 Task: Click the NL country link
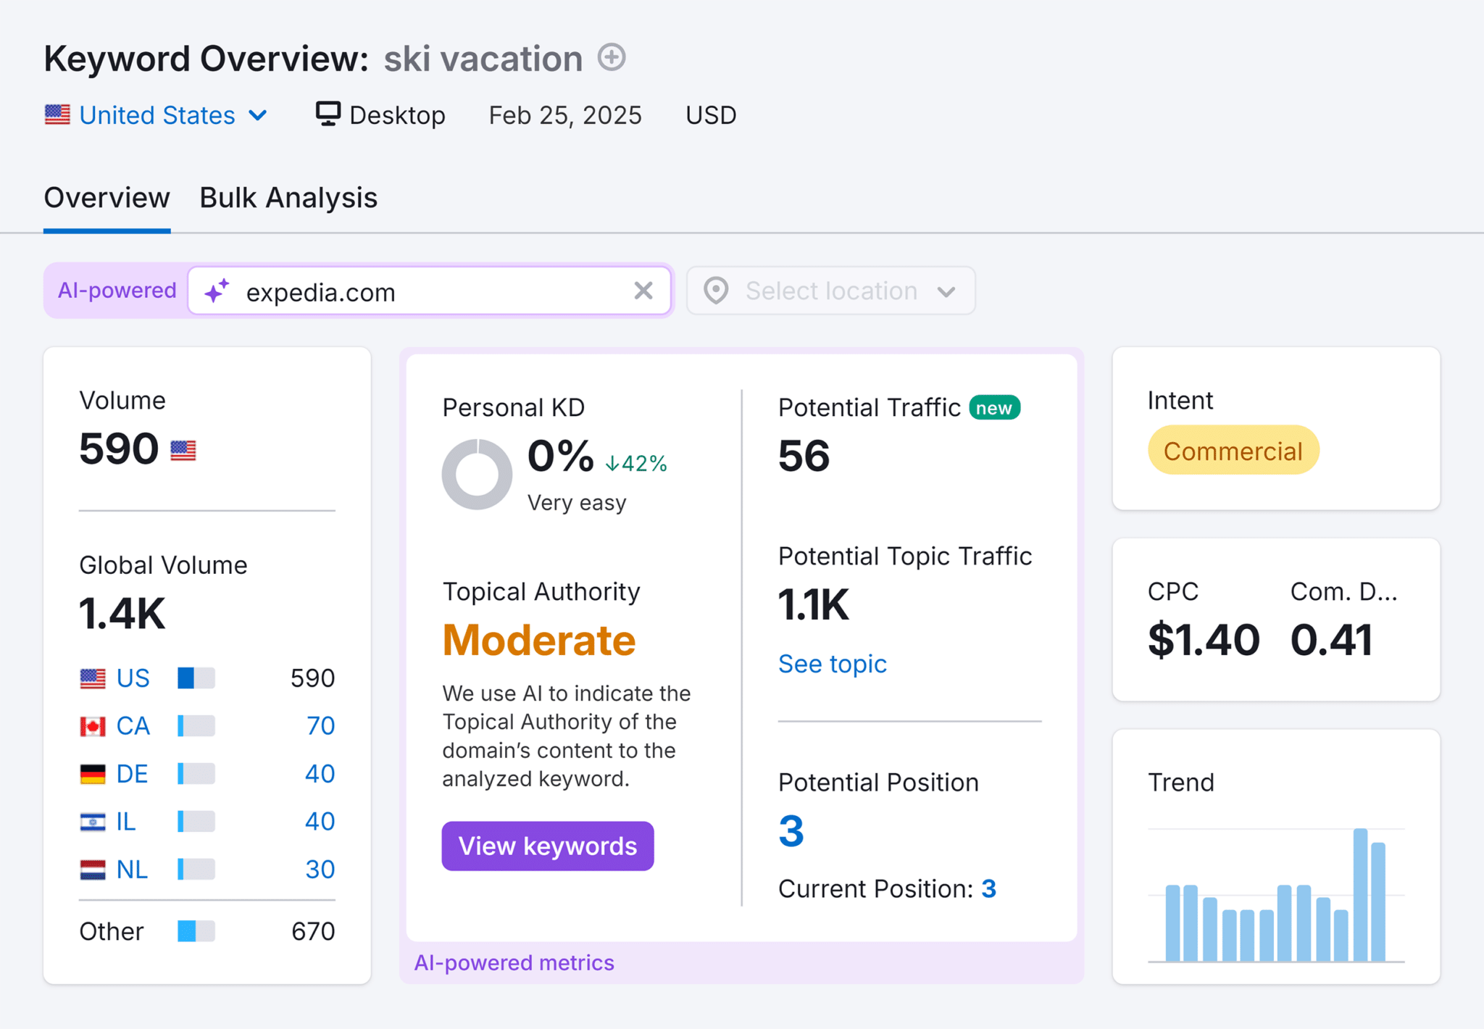tap(132, 869)
